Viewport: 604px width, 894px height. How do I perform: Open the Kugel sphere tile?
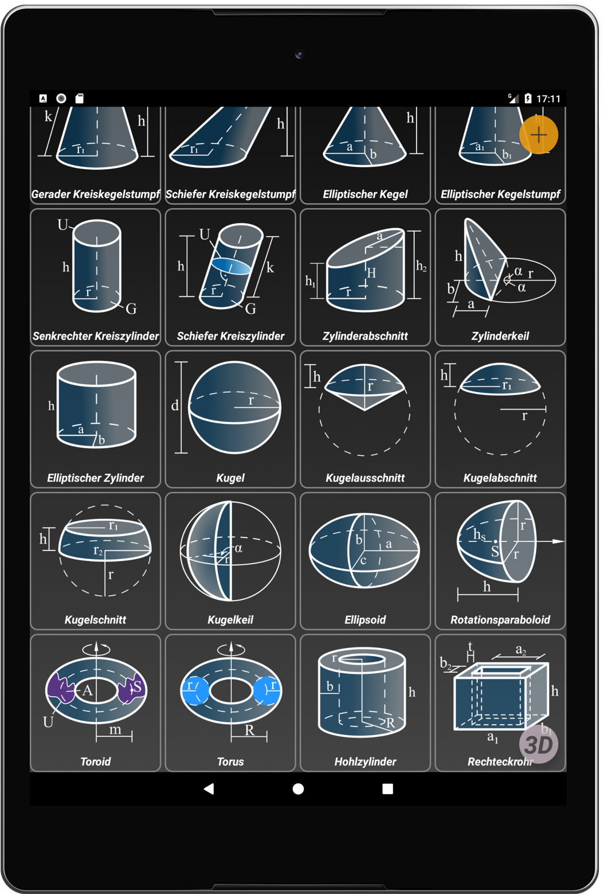click(230, 419)
